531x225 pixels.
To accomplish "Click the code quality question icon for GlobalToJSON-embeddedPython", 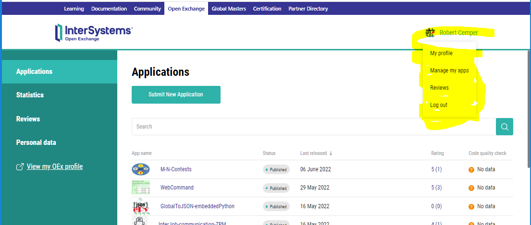I will pyautogui.click(x=471, y=206).
